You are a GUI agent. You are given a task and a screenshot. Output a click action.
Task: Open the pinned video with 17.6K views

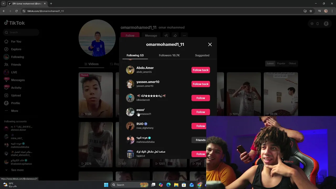[96, 95]
